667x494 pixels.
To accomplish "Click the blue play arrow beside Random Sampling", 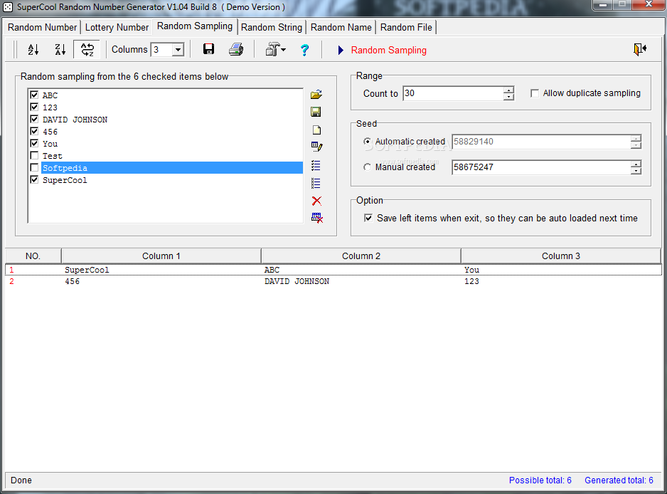I will coord(341,51).
